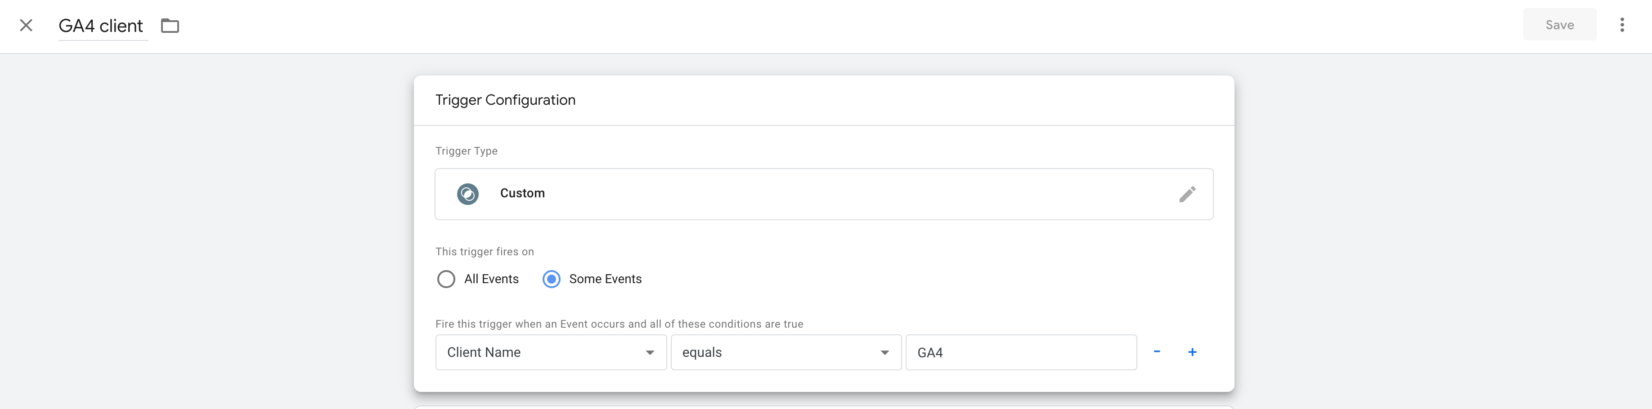The image size is (1652, 409).
Task: Open the Client Name variable dropdown
Action: pos(550,352)
